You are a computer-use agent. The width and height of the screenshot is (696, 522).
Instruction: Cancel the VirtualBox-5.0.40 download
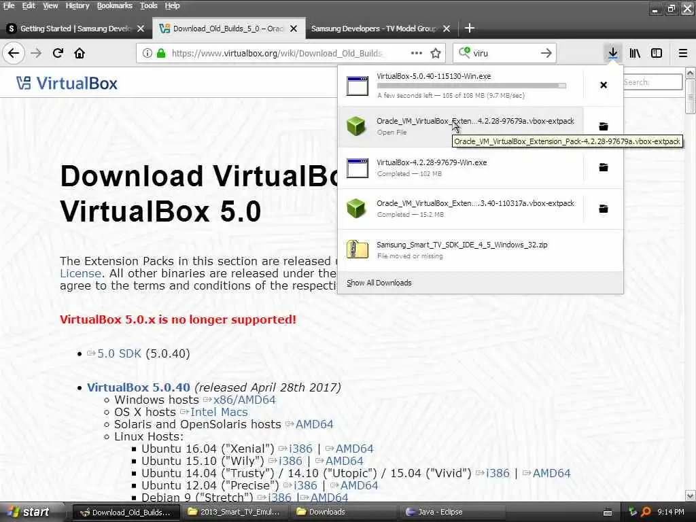pyautogui.click(x=604, y=85)
